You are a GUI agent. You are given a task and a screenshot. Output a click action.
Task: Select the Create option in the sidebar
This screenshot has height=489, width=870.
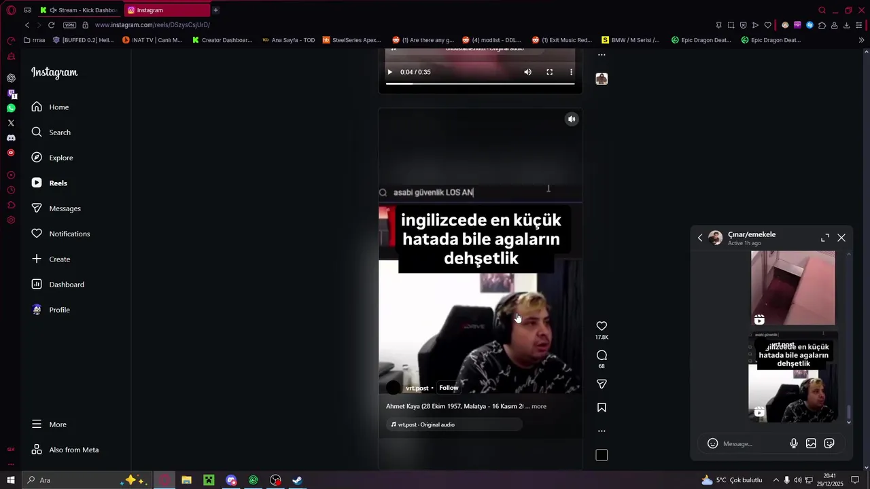[x=50, y=259]
